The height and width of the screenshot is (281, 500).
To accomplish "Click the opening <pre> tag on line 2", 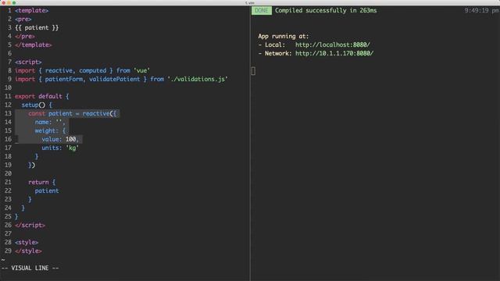I will point(23,19).
